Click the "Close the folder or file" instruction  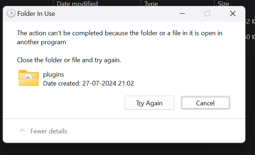(69, 60)
